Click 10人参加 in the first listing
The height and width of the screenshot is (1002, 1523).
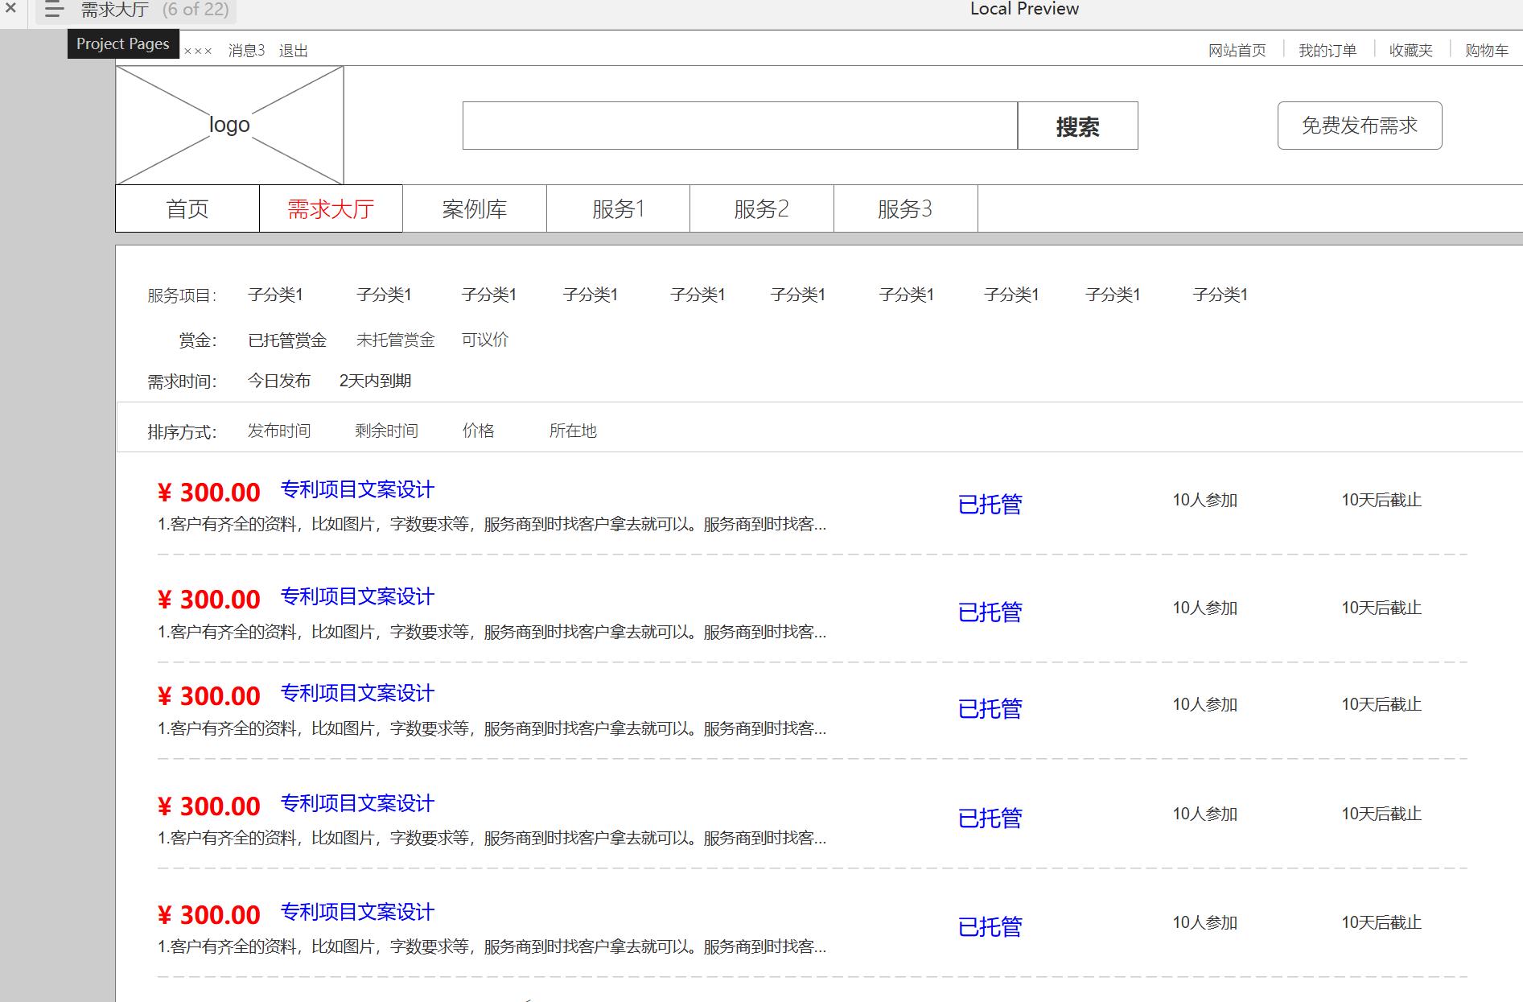(1204, 500)
